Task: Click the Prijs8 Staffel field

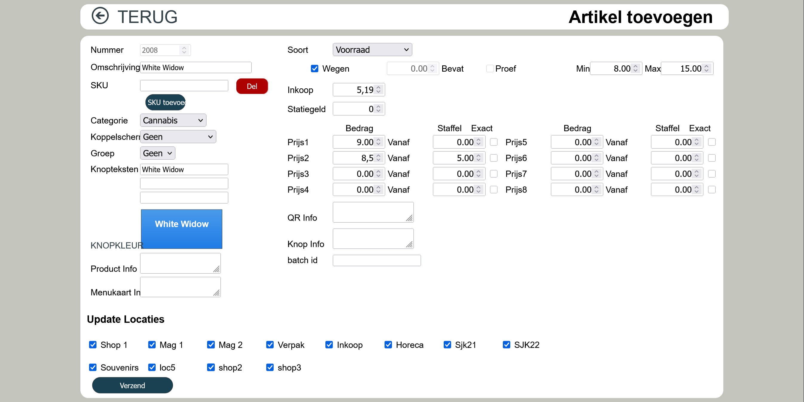Action: (x=677, y=190)
